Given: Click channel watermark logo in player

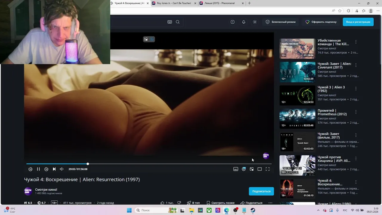Looking at the screenshot, I should 266,156.
